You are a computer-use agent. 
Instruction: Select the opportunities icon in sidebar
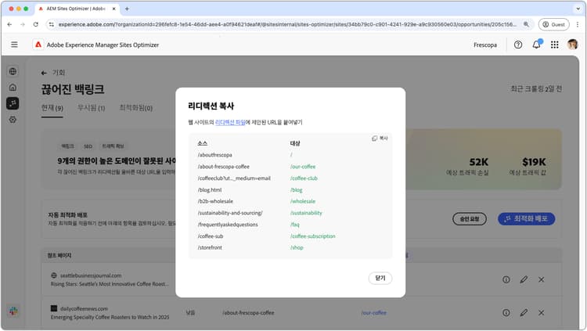pos(13,103)
